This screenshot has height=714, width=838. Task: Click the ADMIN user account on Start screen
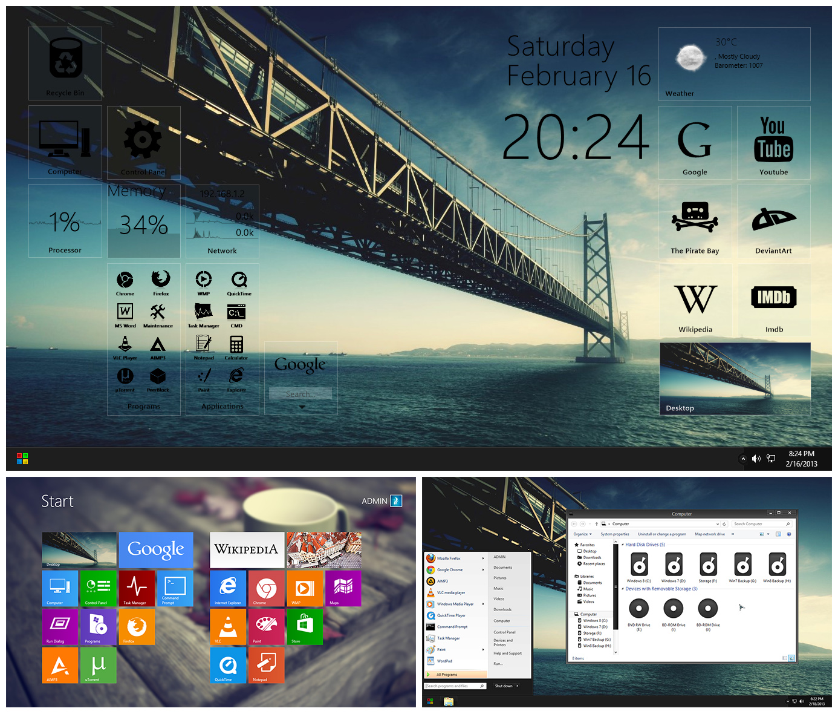382,501
